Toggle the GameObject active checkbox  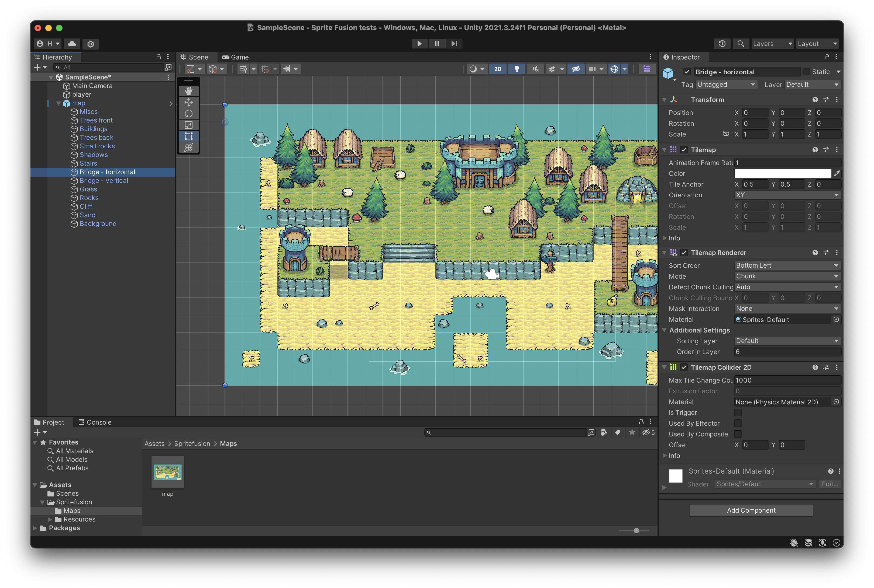(x=687, y=72)
